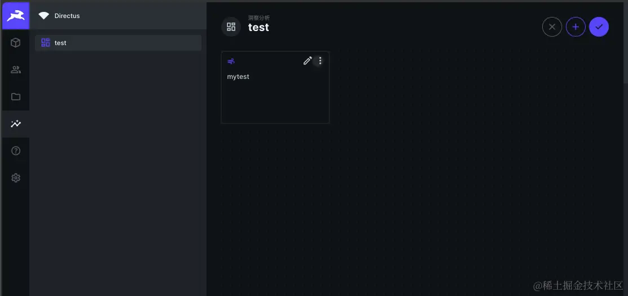Open the Settings gear module
The width and height of the screenshot is (628, 296).
16,178
